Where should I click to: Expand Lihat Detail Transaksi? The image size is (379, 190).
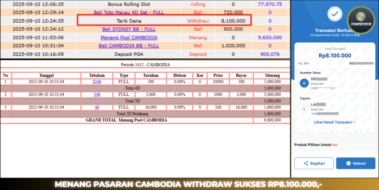pos(334,122)
